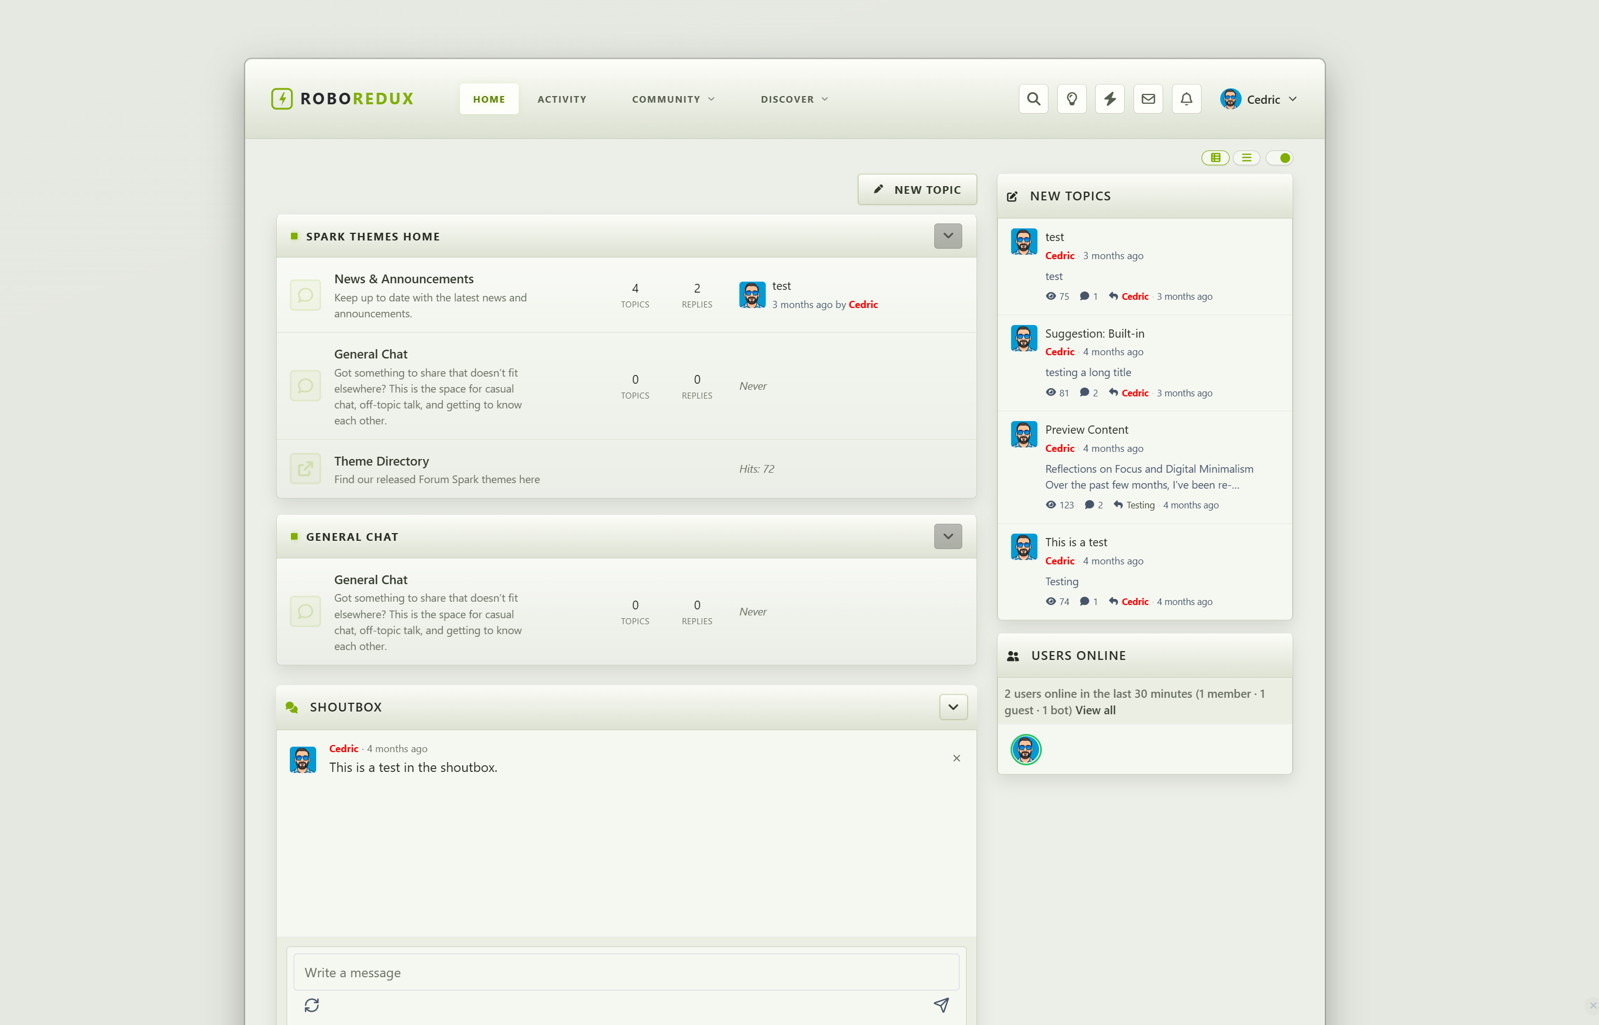The image size is (1599, 1025).
Task: Open the General Chat forum under Spark Themes Home
Action: 371,354
